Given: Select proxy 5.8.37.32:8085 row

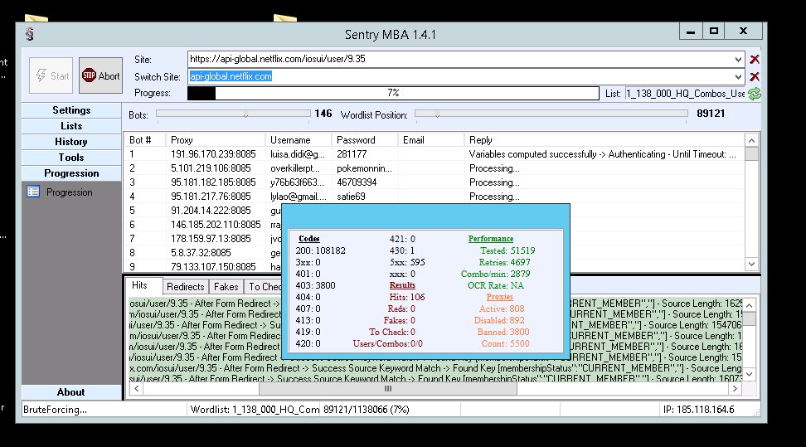Looking at the screenshot, I should click(x=203, y=253).
